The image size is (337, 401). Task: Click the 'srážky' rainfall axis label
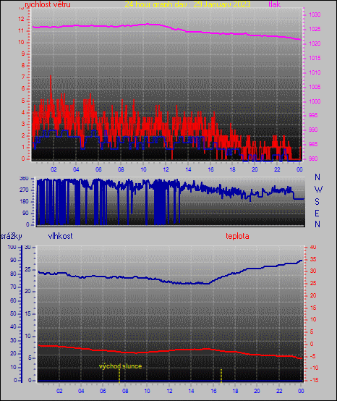tap(12, 236)
